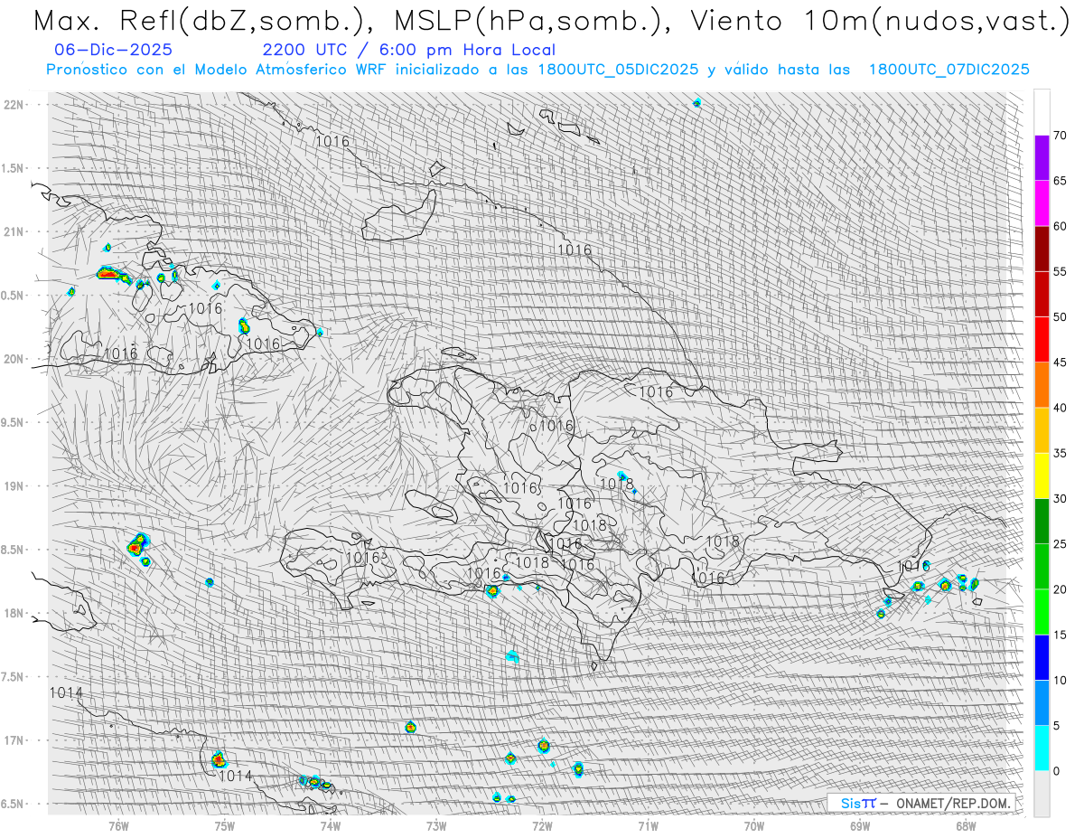Screen dimensions: 1084x838
Task: Click the 17N latitude axis label
Action: pos(14,740)
